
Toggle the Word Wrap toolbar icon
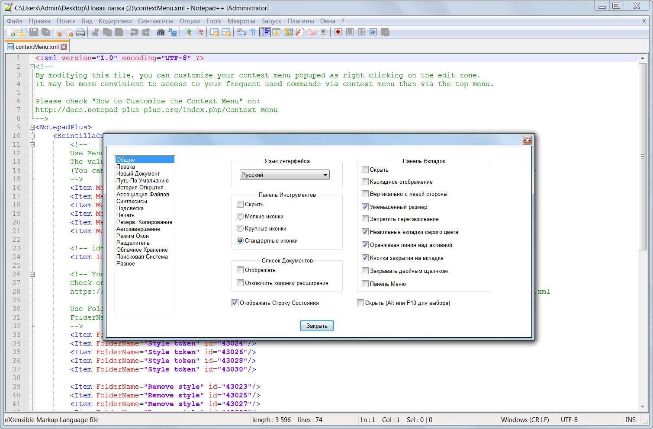241,32
